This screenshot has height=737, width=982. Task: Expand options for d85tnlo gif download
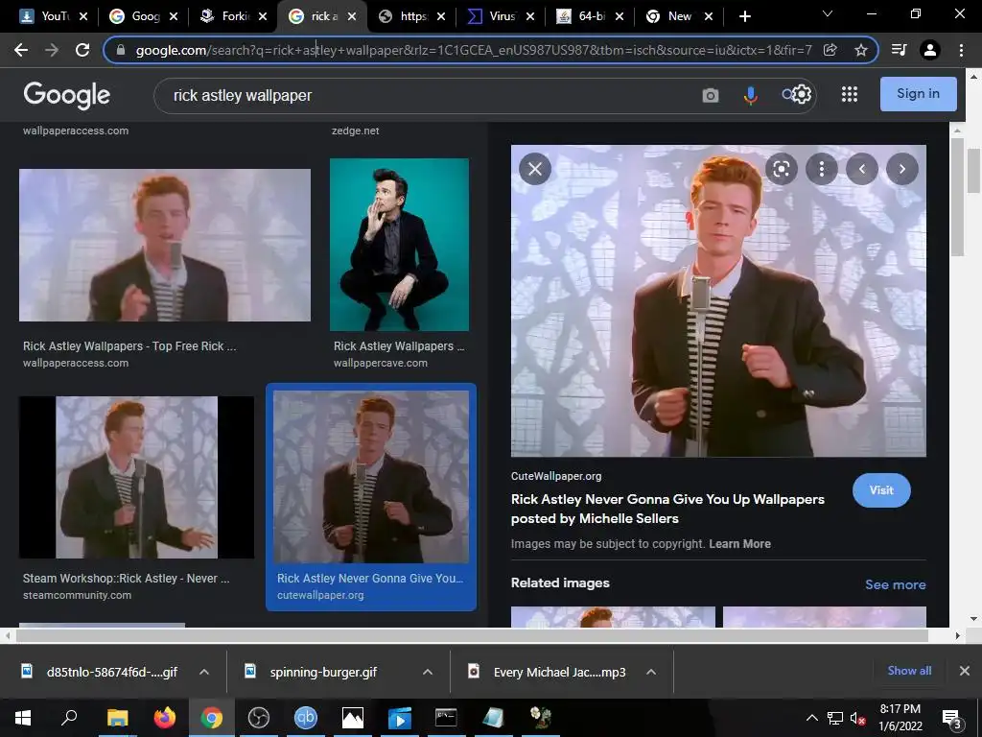(x=204, y=672)
